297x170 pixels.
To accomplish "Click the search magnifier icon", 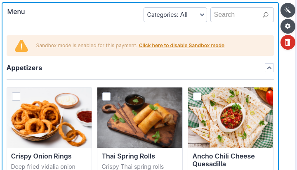I will click(x=266, y=15).
